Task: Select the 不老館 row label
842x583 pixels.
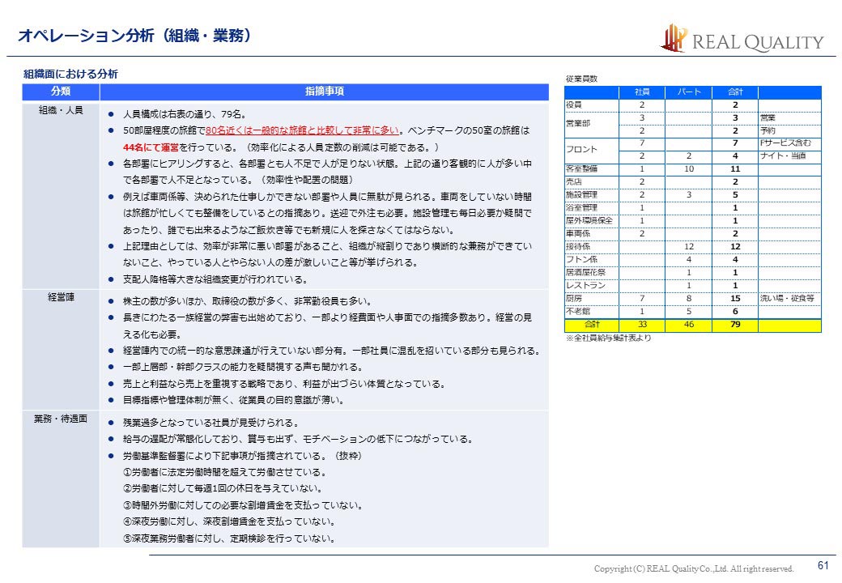Action: pyautogui.click(x=578, y=311)
